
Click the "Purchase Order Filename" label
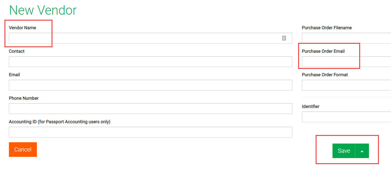[x=327, y=28]
